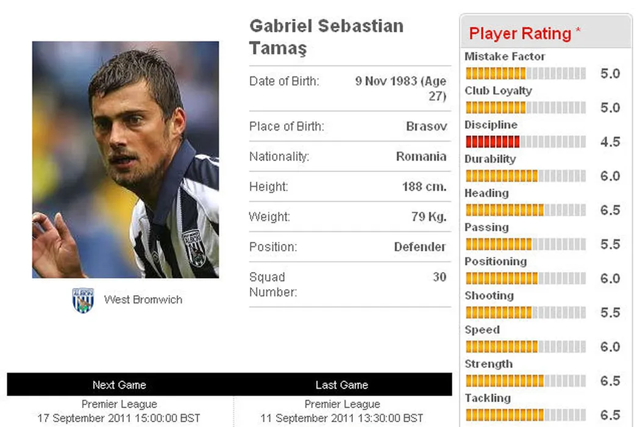Open Gabriel Tamaş player photo

coord(126,160)
